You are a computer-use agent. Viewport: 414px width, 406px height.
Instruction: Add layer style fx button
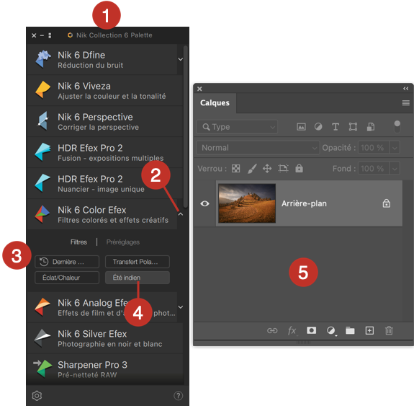pyautogui.click(x=292, y=330)
